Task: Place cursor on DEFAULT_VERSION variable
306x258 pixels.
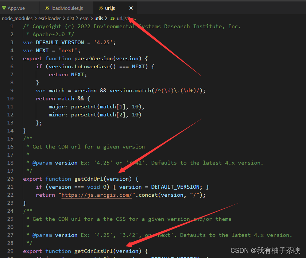Action: [x=59, y=42]
